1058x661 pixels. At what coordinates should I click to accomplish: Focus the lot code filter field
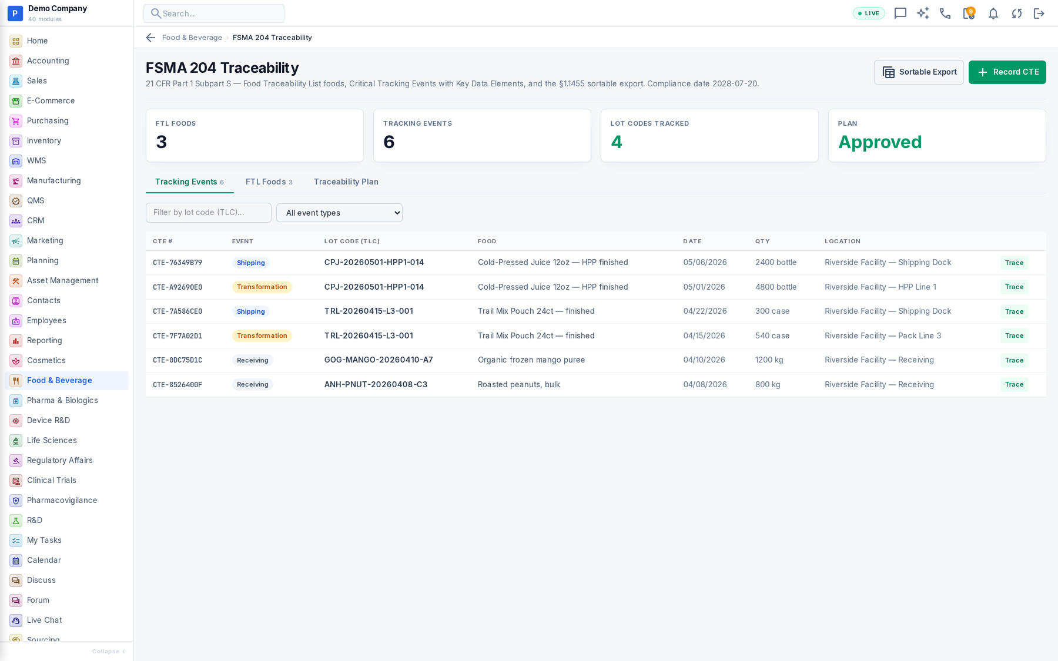coord(209,213)
